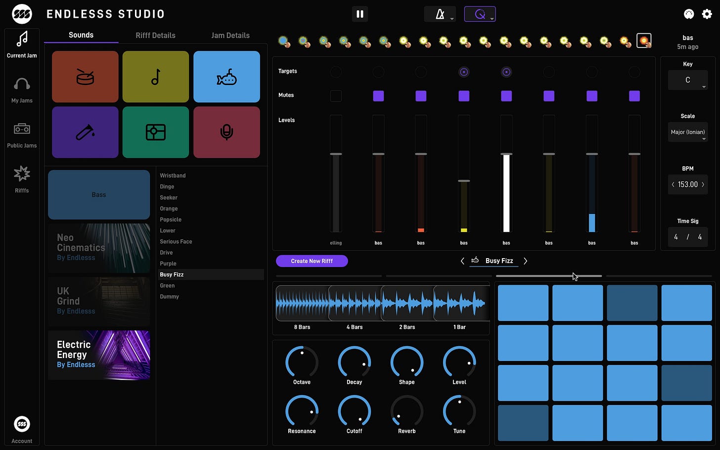Viewport: 720px width, 450px height.
Task: Toggle the target circle above the lowered-fader channel
Action: click(x=464, y=72)
